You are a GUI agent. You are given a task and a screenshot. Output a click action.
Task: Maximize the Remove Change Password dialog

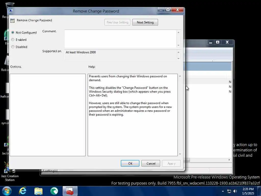point(168,10)
